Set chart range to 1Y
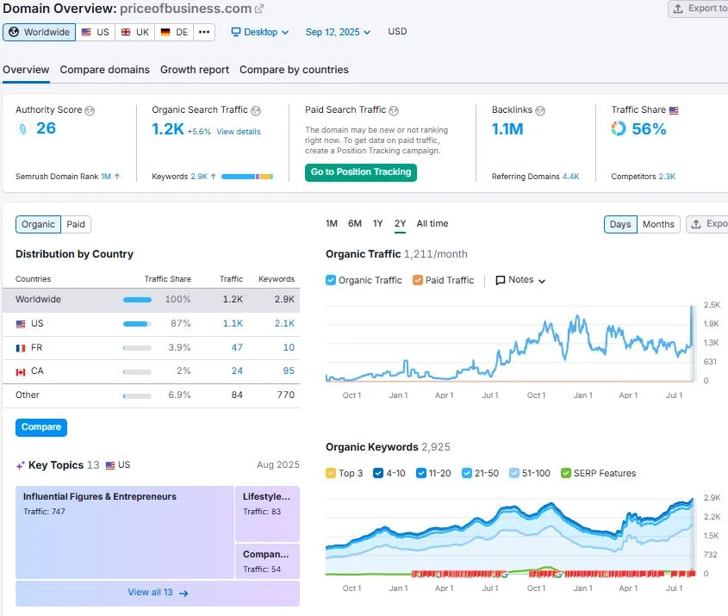Viewport: 728px width, 616px height. (x=378, y=224)
